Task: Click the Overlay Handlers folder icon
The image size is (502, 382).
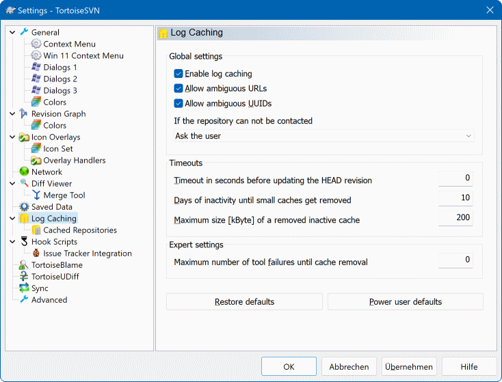Action: pos(36,161)
